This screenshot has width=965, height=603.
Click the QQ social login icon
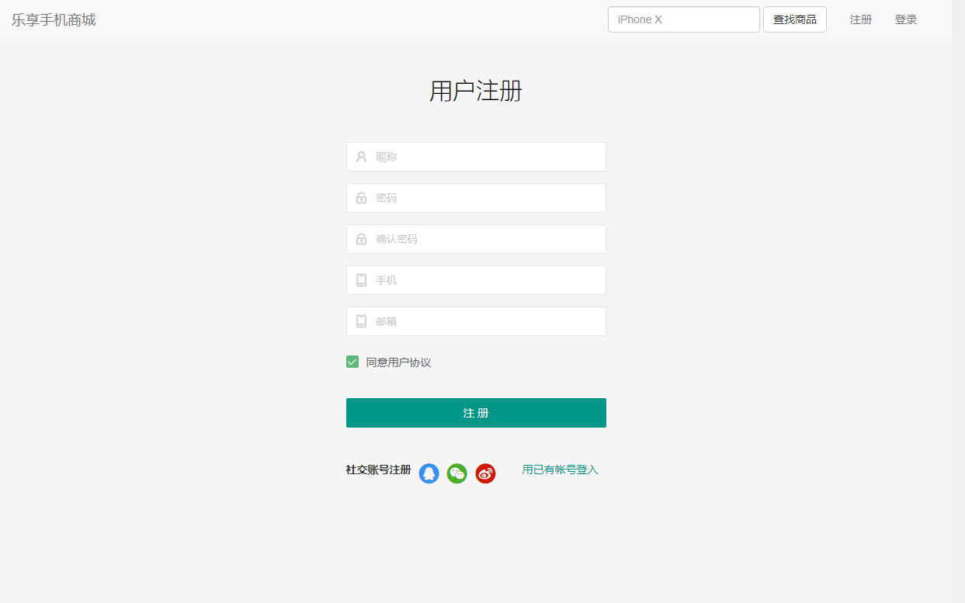(429, 473)
